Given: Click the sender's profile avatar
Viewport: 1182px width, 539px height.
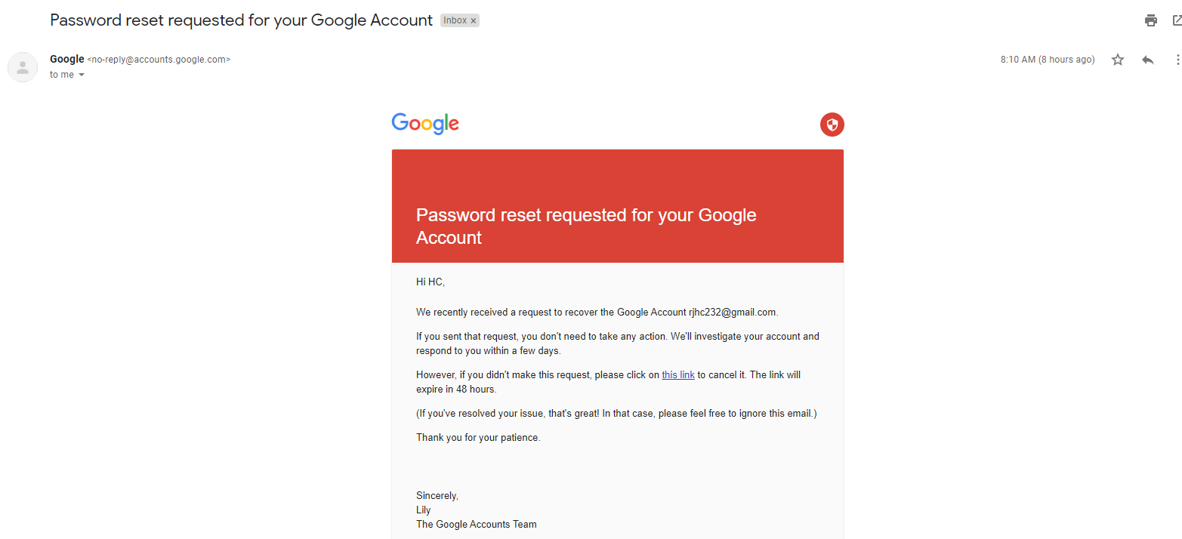Looking at the screenshot, I should pyautogui.click(x=23, y=66).
